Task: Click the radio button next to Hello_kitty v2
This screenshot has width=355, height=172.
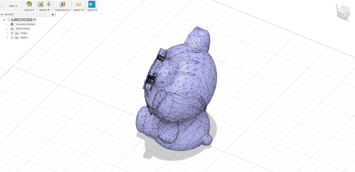Action: point(35,20)
